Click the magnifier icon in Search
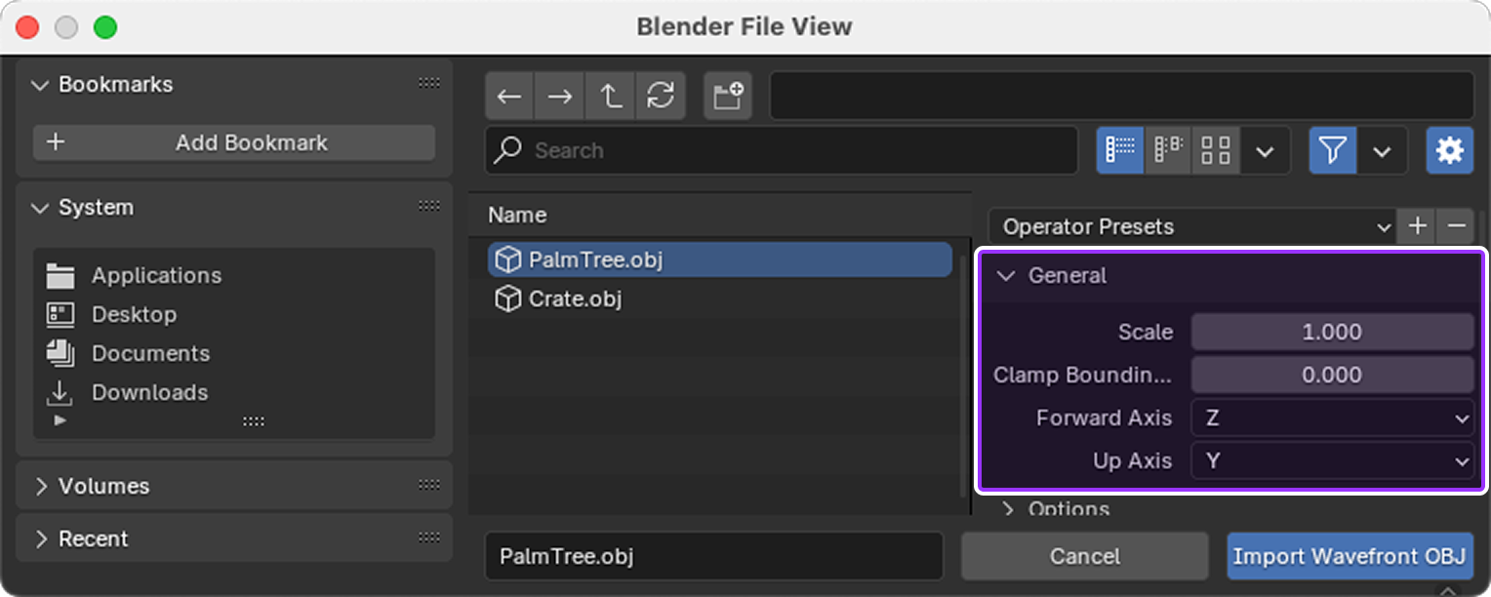 point(508,149)
